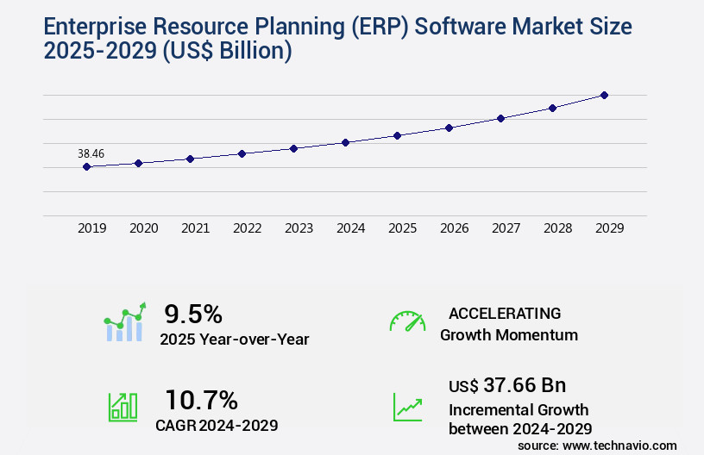Select the 2023 label on the x-axis
This screenshot has height=455, width=704.
[299, 228]
